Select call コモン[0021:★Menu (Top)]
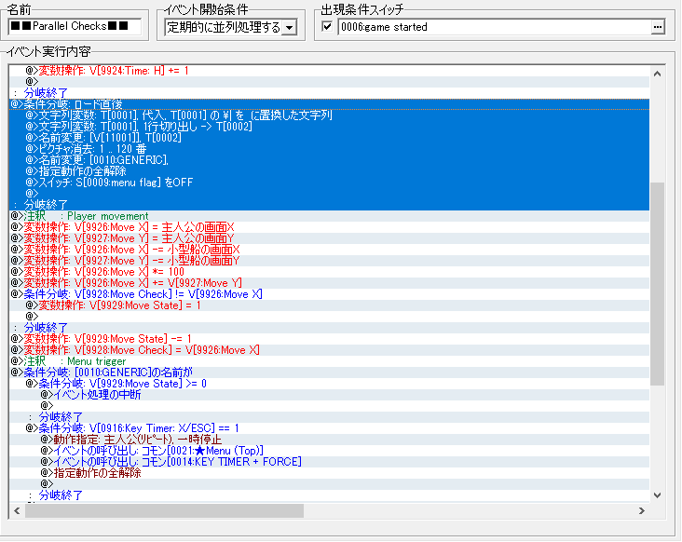682x542 pixels. tap(329, 451)
